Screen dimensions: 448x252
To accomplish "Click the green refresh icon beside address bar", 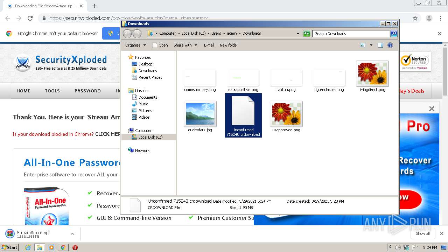I will click(307, 34).
